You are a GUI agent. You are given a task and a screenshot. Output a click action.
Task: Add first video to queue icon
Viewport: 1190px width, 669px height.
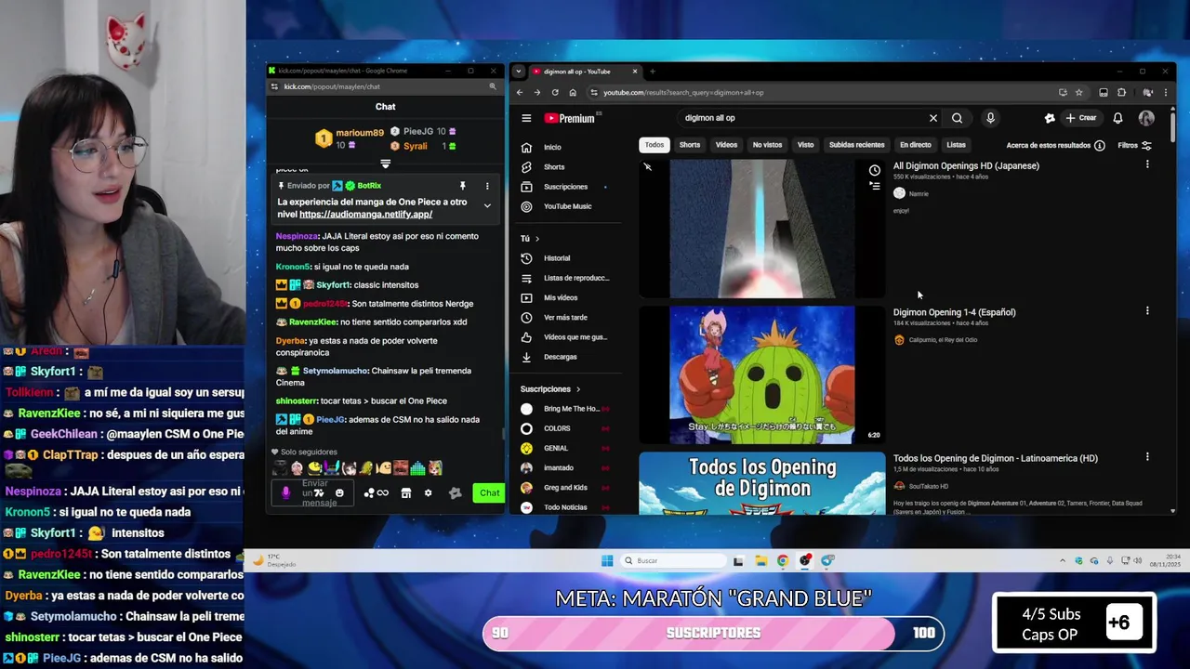point(874,186)
